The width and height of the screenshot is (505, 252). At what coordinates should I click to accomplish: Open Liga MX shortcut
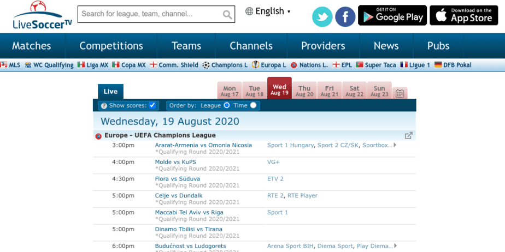click(x=93, y=65)
